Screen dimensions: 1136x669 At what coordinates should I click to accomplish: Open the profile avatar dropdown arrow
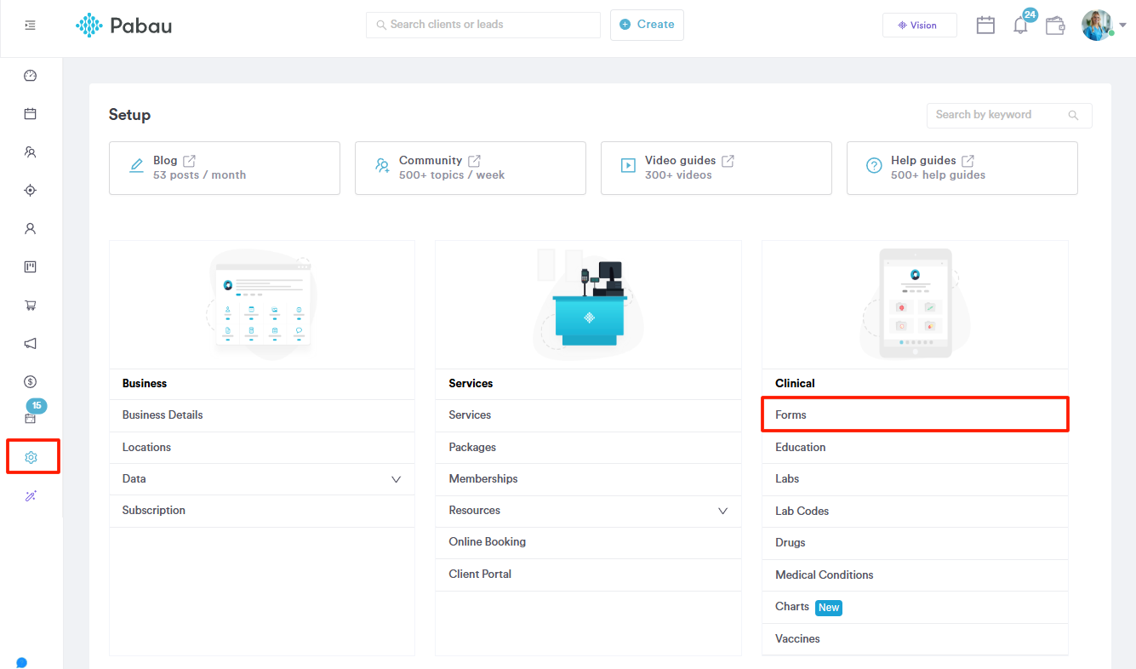pos(1123,25)
